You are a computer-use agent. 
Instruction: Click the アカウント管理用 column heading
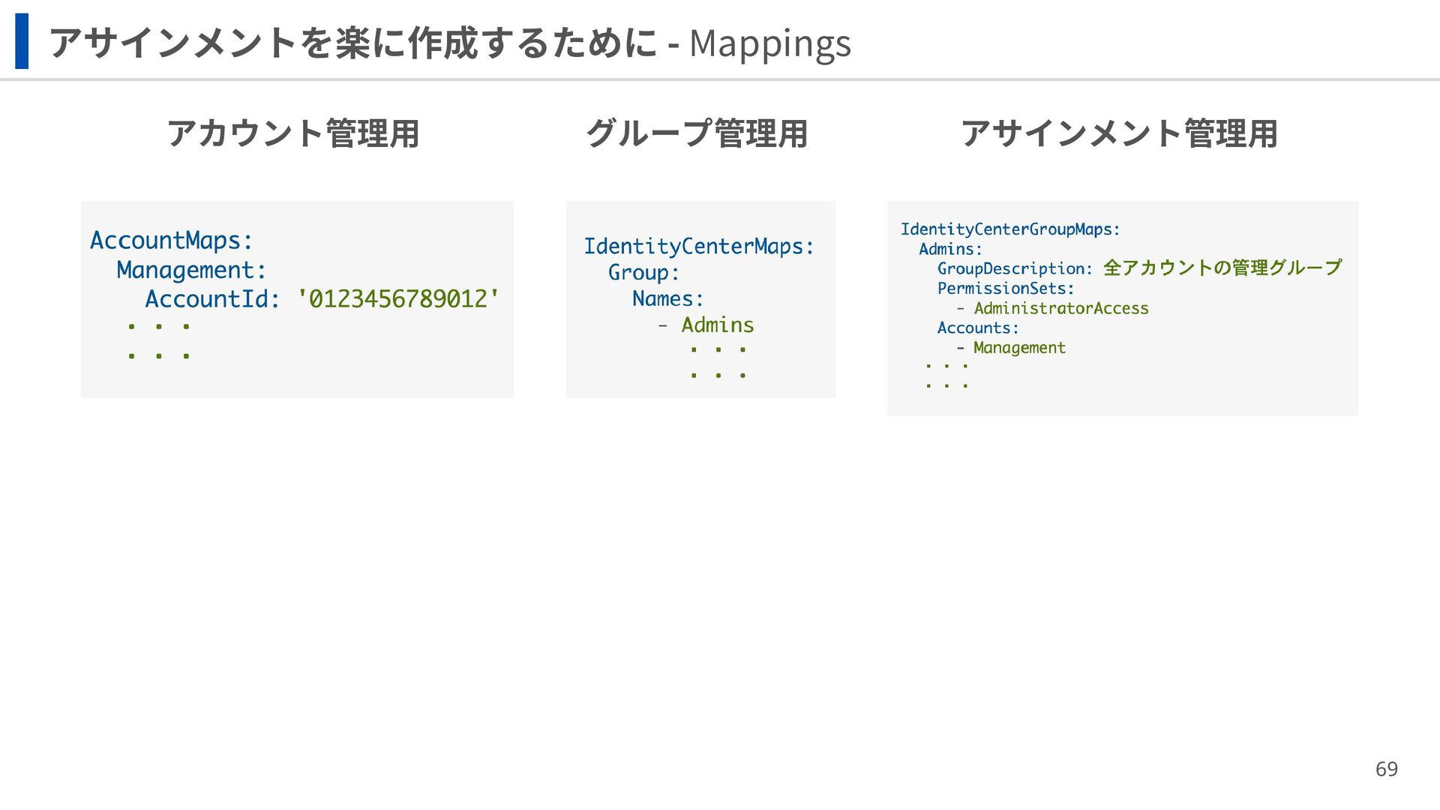click(x=292, y=133)
